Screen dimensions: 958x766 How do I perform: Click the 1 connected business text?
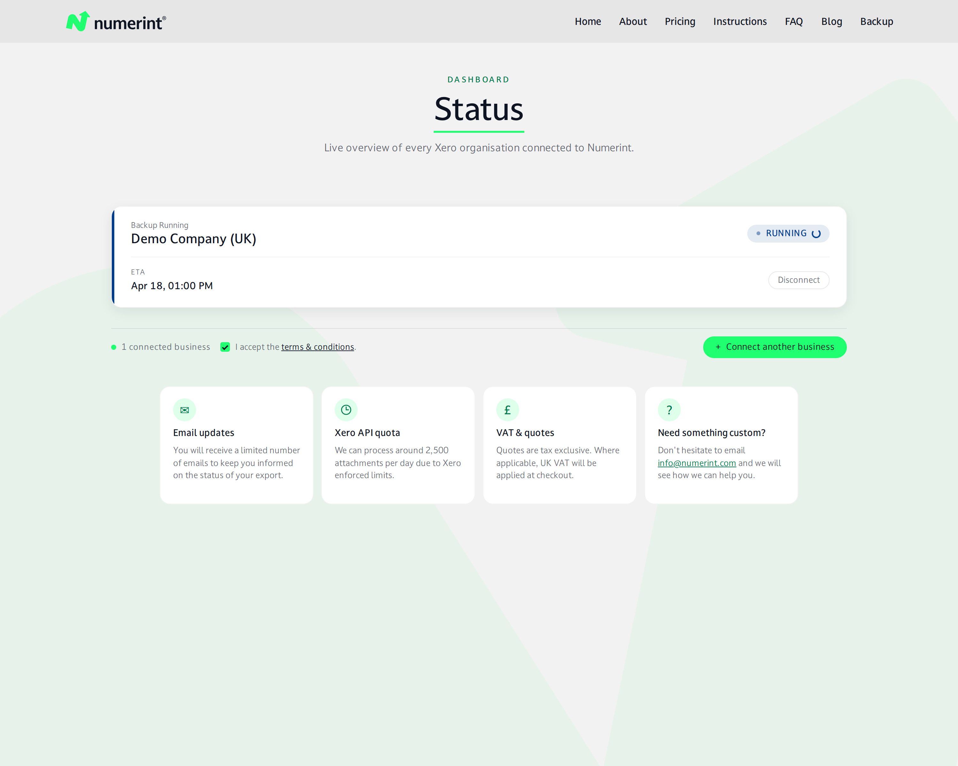click(166, 347)
